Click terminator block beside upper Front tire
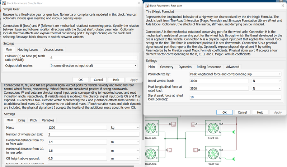287x167 pixels. 193,124
